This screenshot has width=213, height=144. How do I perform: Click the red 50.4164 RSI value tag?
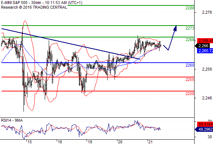[x=205, y=124]
